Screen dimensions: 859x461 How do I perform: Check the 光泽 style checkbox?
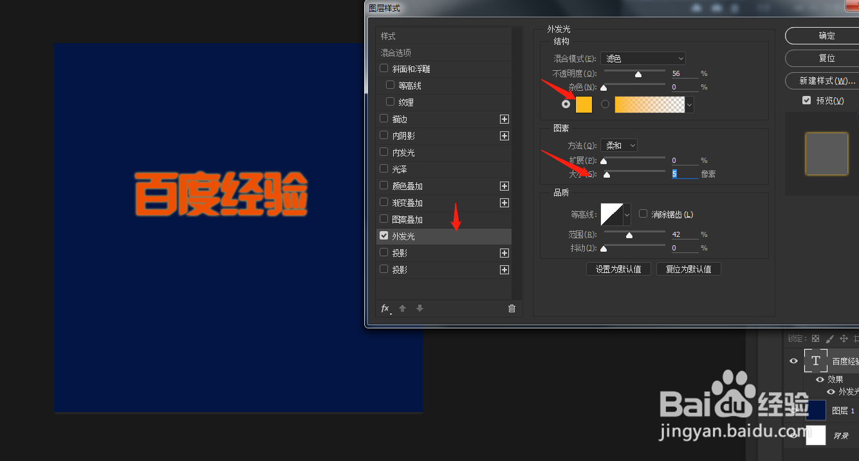pos(384,169)
